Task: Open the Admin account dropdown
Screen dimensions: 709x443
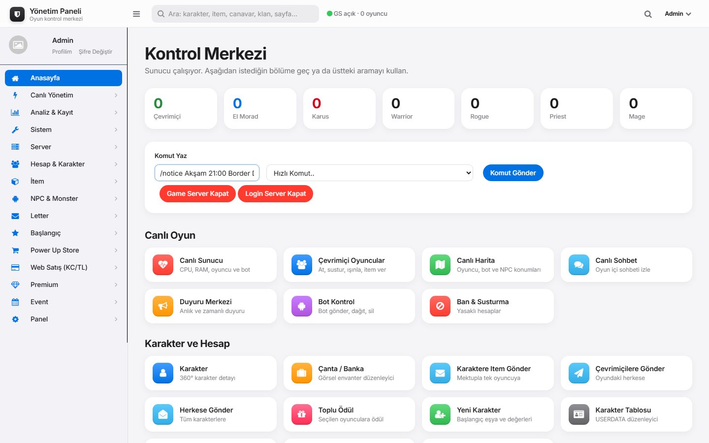Action: point(678,14)
